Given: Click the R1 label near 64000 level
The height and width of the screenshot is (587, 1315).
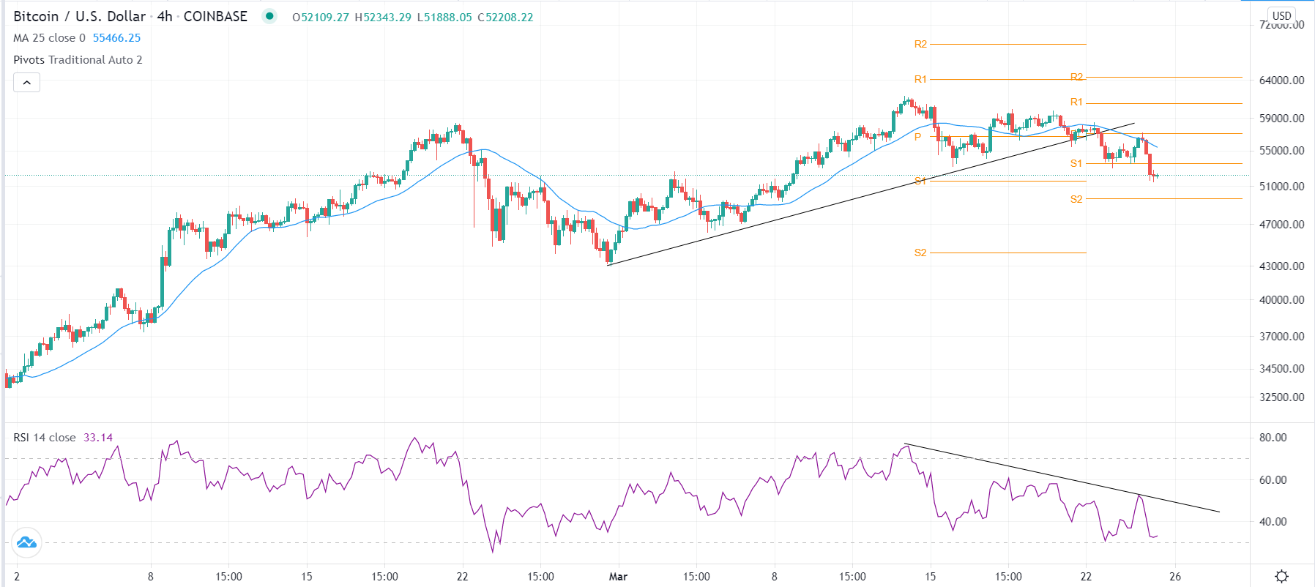Looking at the screenshot, I should 920,79.
